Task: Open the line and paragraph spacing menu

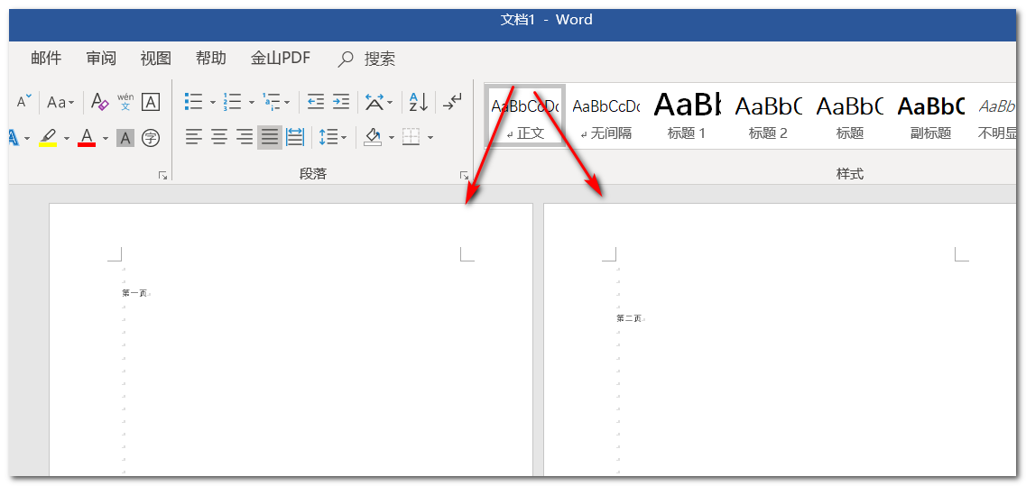Action: (x=333, y=137)
